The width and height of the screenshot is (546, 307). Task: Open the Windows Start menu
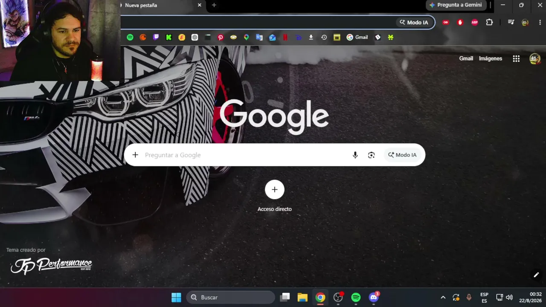[x=176, y=298]
